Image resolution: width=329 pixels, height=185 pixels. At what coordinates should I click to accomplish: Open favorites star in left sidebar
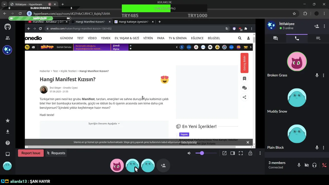click(x=8, y=121)
